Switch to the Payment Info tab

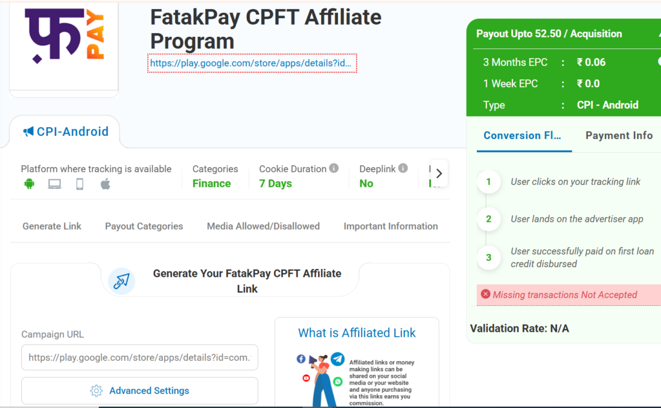pos(619,135)
